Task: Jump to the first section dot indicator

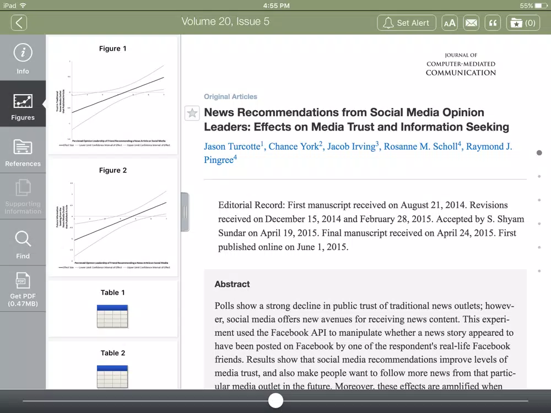Action: point(539,153)
